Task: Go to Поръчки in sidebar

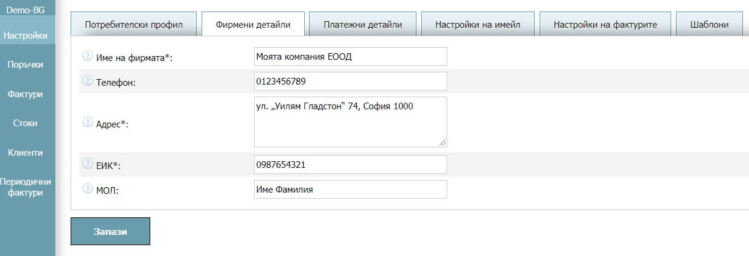Action: [25, 65]
